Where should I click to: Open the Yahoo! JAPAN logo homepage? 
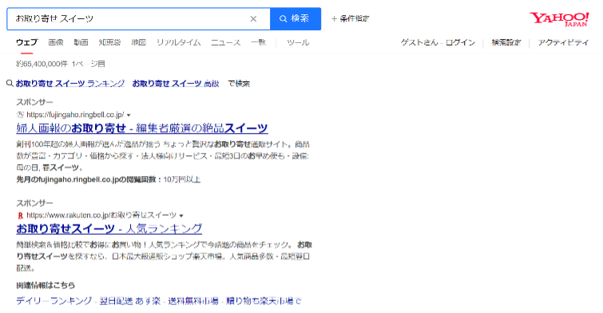(x=559, y=19)
